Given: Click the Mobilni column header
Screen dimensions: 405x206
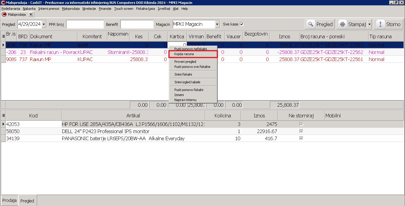Looking at the screenshot, I should (x=364, y=116).
